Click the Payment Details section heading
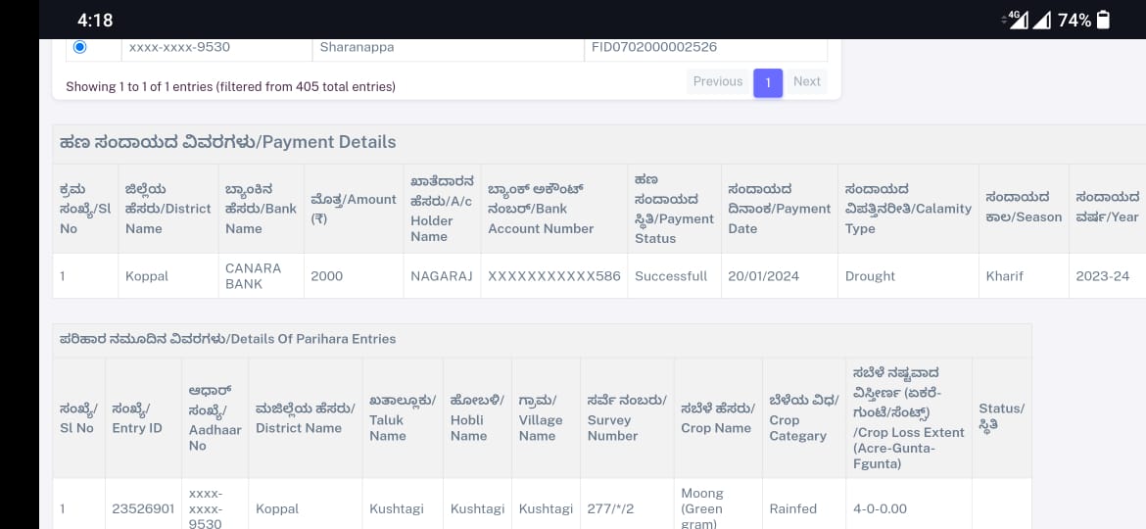 (x=227, y=142)
